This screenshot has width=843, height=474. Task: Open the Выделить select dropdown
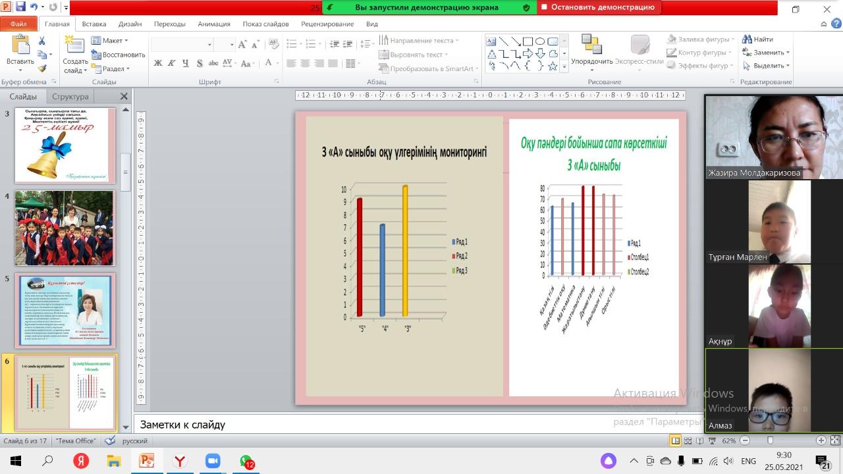click(767, 66)
